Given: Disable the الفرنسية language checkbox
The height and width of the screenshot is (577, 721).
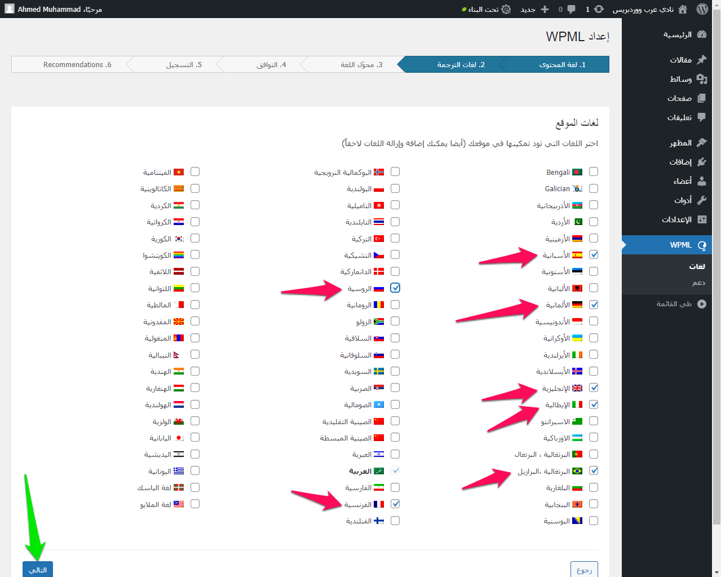Looking at the screenshot, I should pos(395,504).
